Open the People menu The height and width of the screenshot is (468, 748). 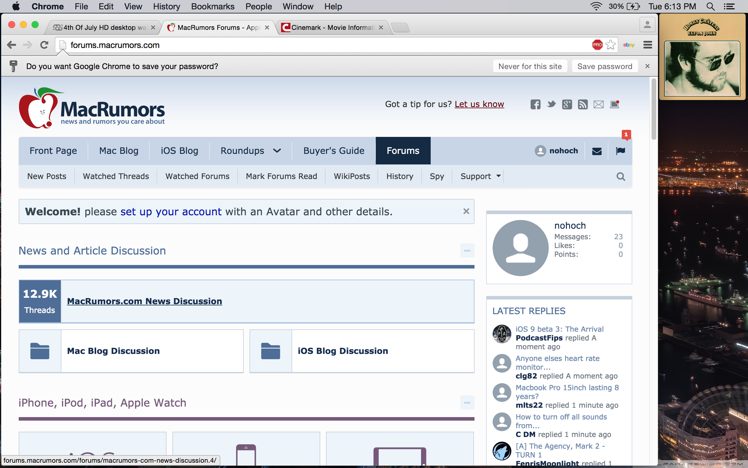click(258, 6)
